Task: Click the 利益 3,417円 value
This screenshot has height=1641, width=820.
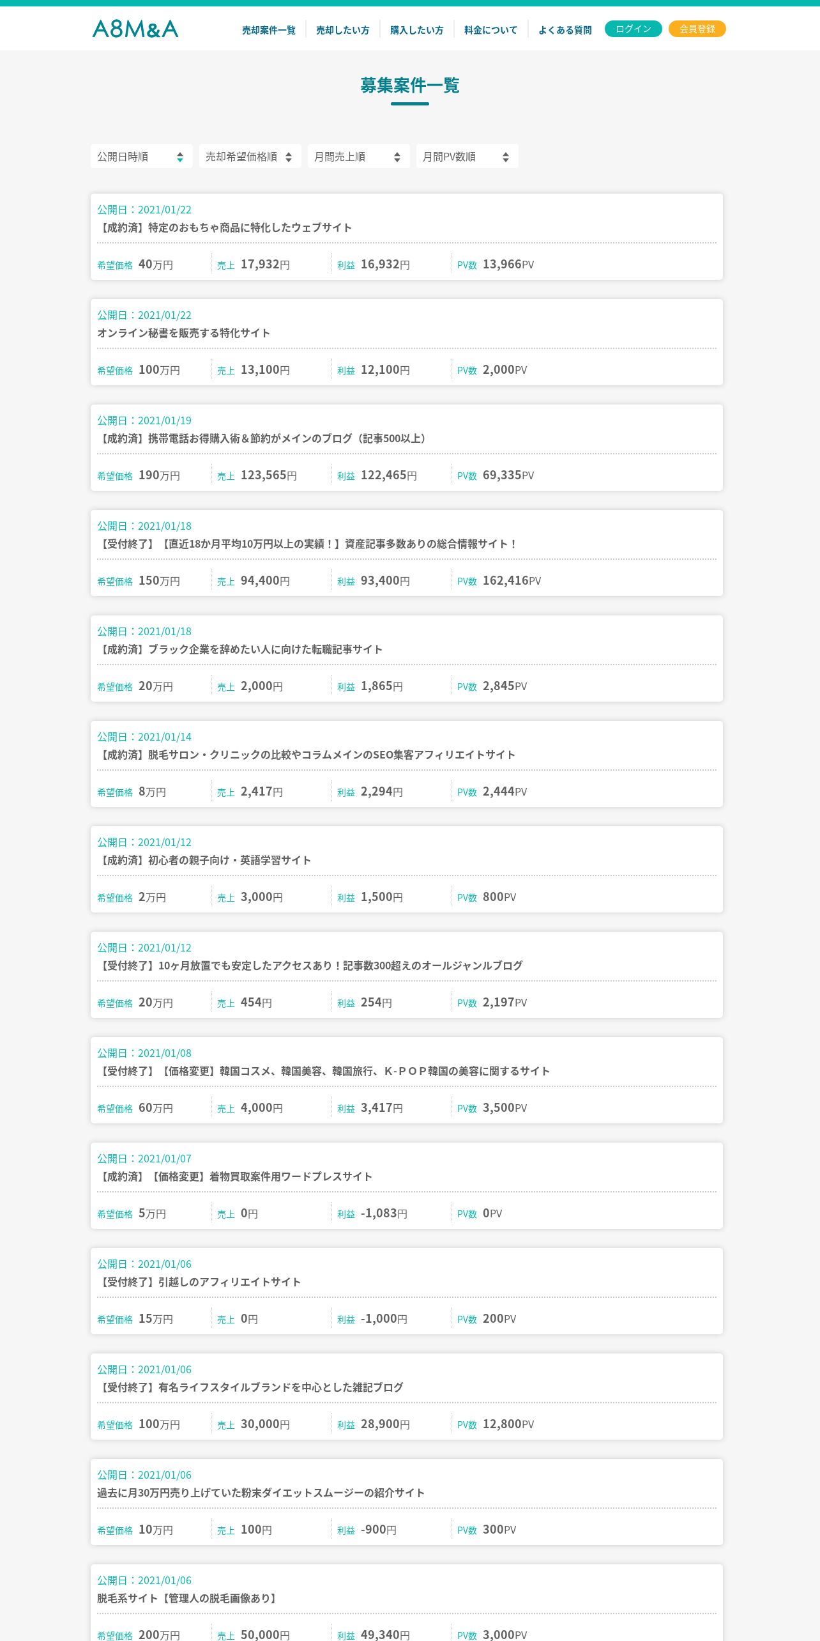Action: 382,1108
